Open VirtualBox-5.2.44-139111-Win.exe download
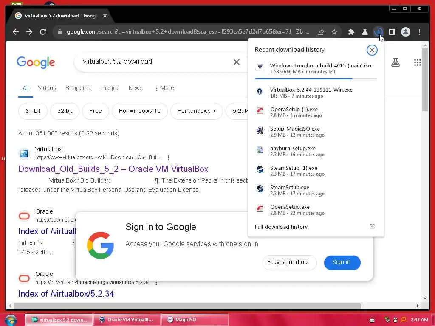Image resolution: width=435 pixels, height=326 pixels. pyautogui.click(x=316, y=93)
